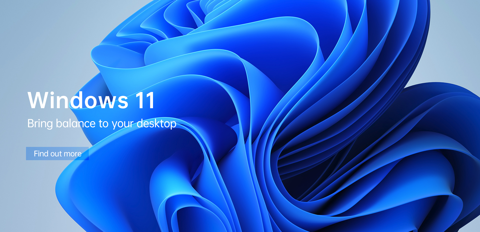Click the word Find on the button
480x232 pixels.
click(41, 153)
